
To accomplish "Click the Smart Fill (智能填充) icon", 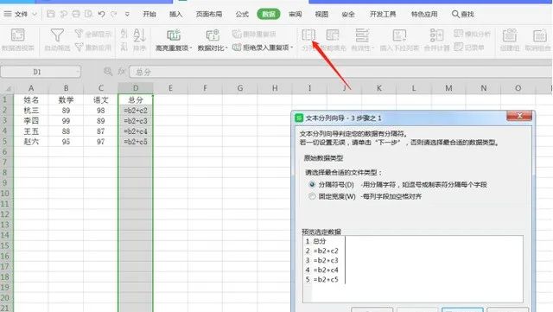I will click(x=333, y=35).
